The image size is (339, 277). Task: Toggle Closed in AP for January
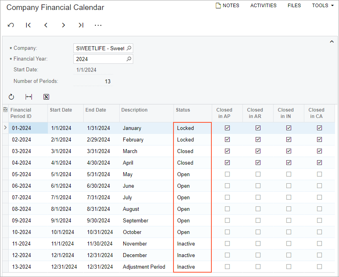227,128
